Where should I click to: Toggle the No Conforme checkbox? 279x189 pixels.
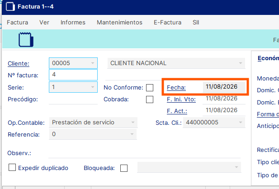pyautogui.click(x=150, y=88)
